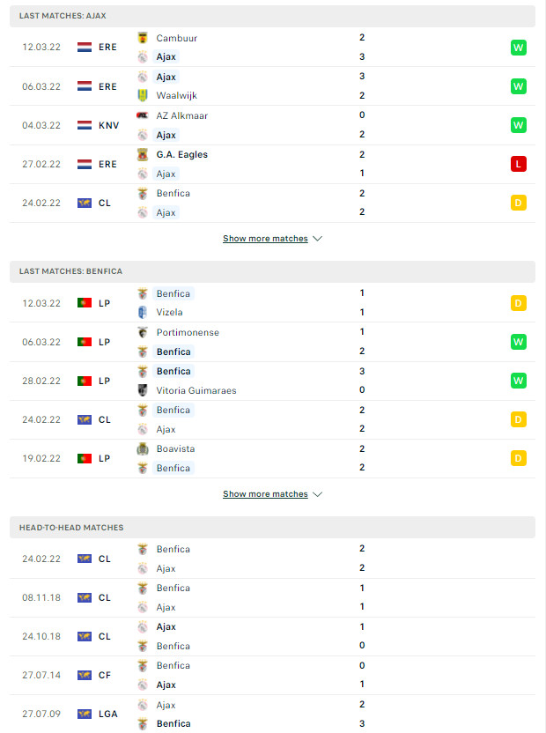
Task: Select the Head-to-Head Matches header
Action: [x=272, y=528]
